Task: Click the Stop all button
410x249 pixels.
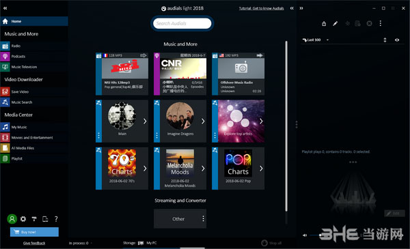Action: click(271, 243)
